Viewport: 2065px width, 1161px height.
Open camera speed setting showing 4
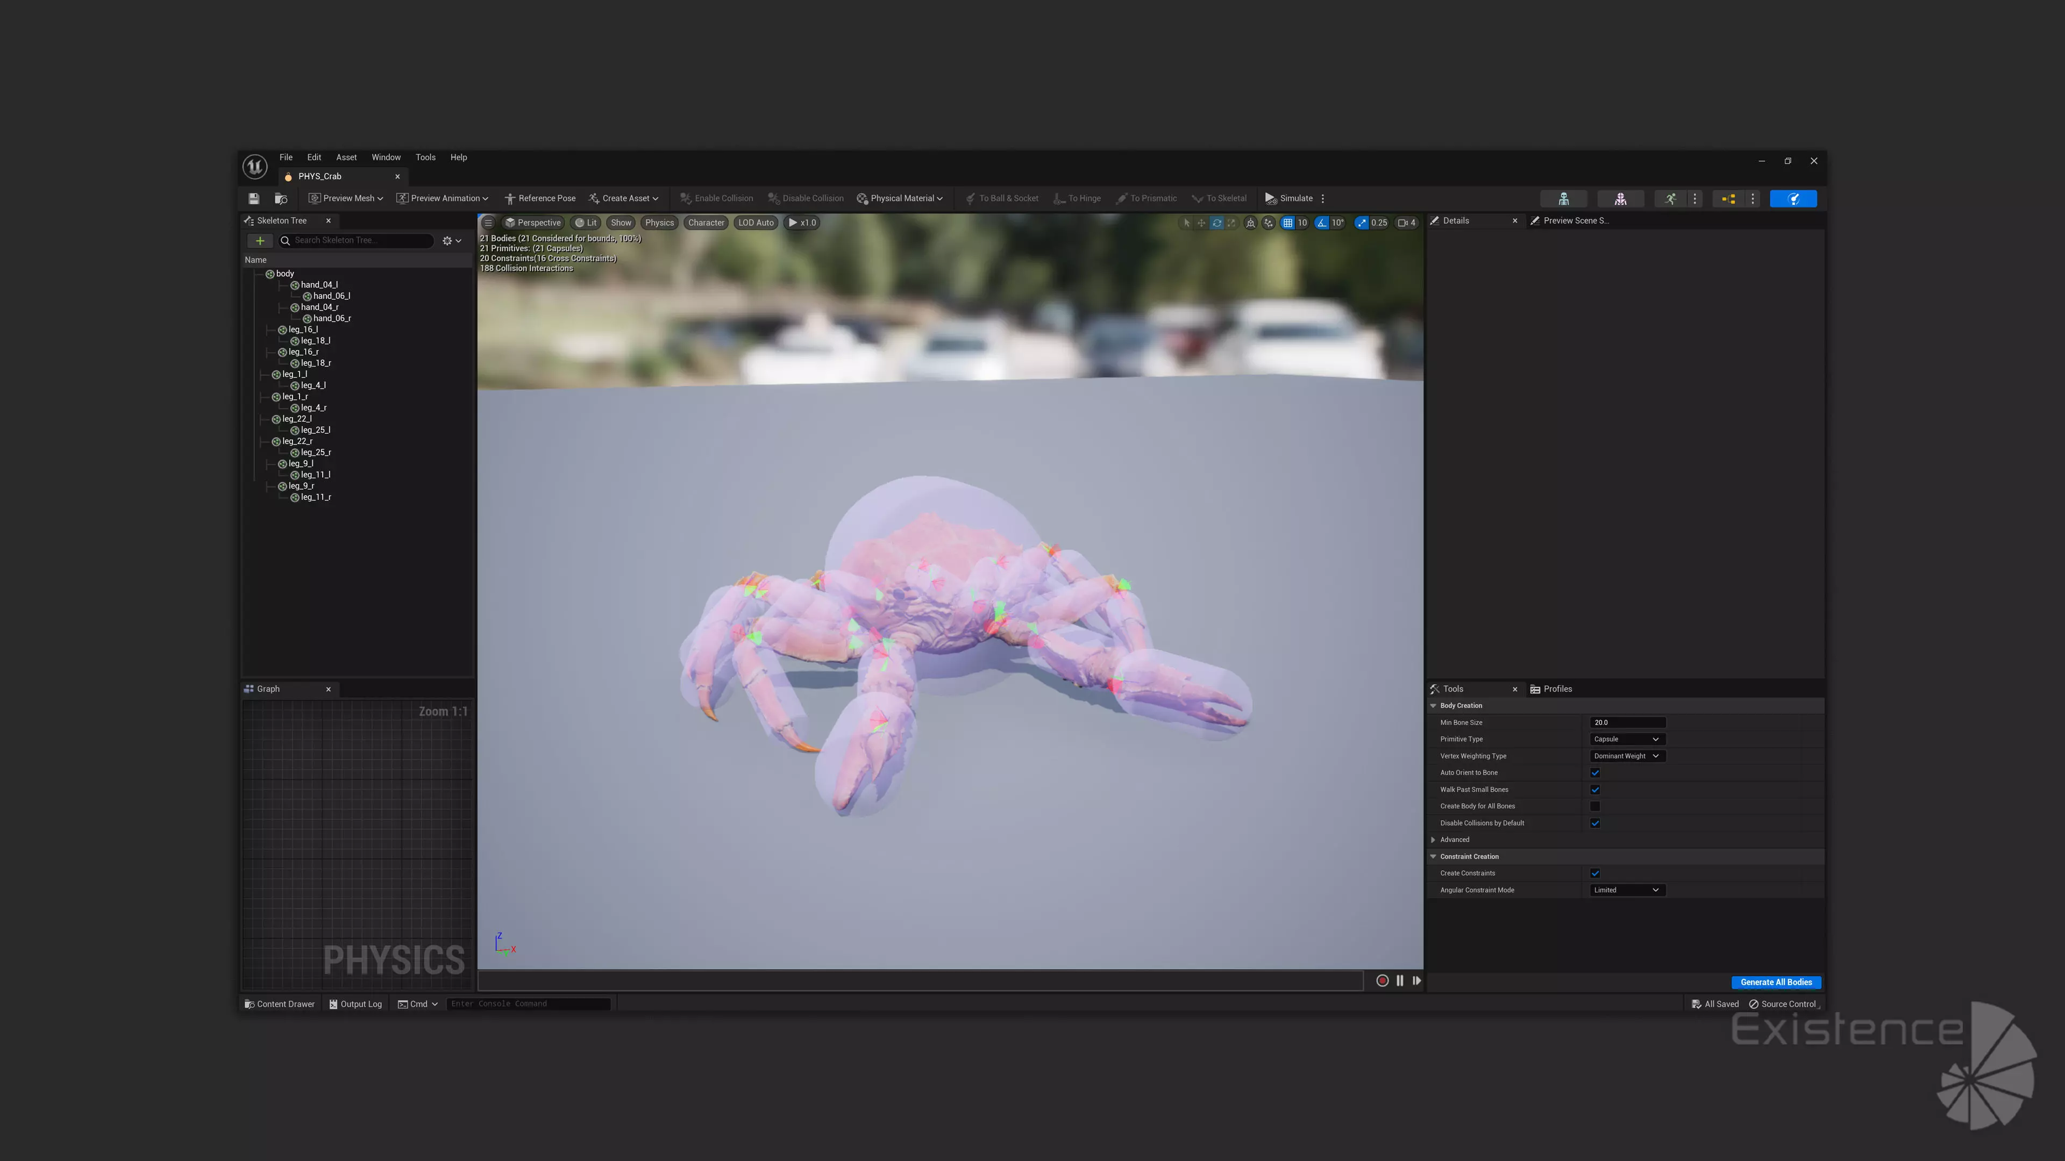click(x=1407, y=223)
